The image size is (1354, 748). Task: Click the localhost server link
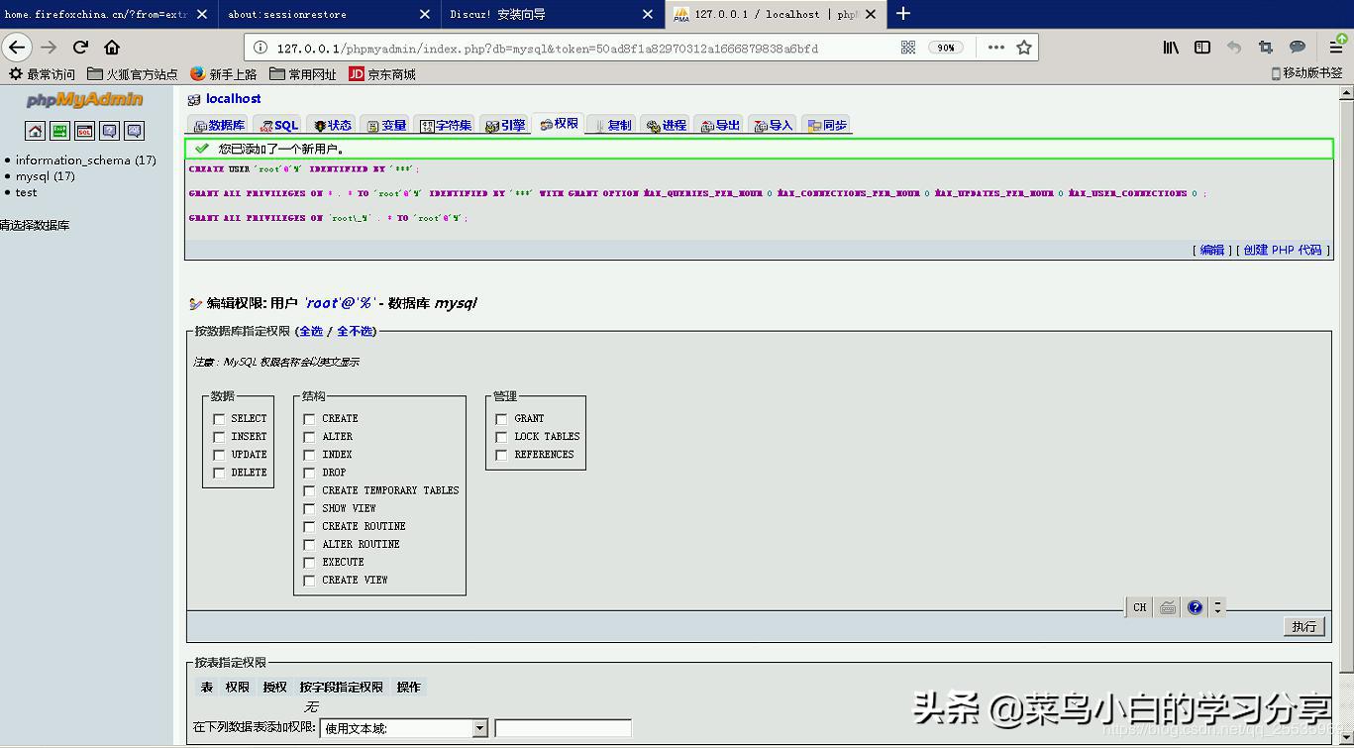233,99
